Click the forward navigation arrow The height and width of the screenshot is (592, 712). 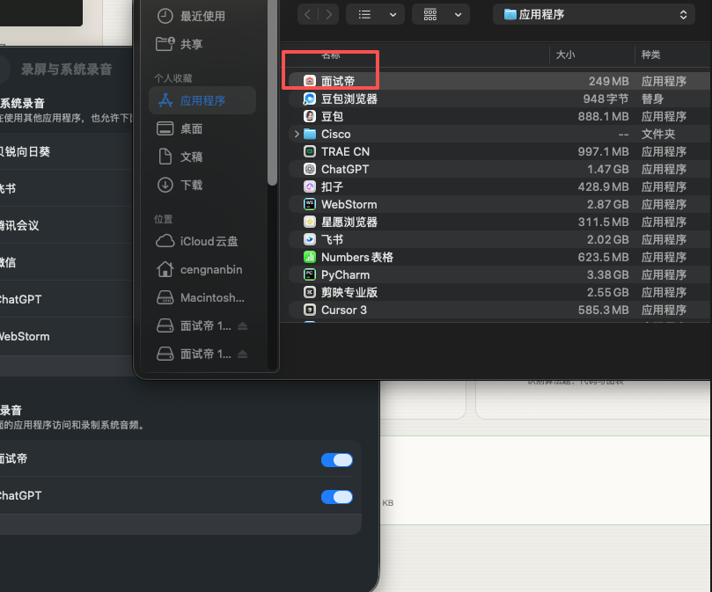(x=329, y=15)
